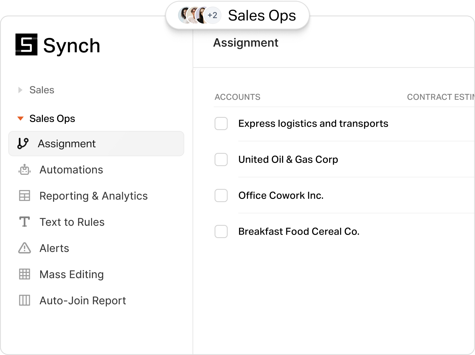Check the Express logistics and transports checkbox
Screen dimensions: 475x355
[221, 124]
